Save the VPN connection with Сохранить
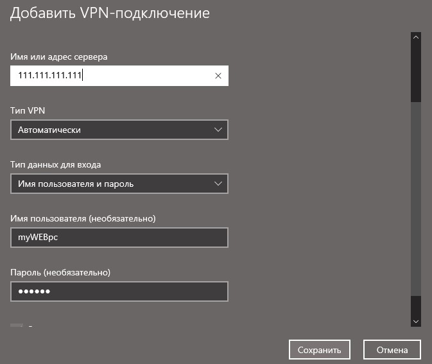The width and height of the screenshot is (432, 364). [x=320, y=350]
